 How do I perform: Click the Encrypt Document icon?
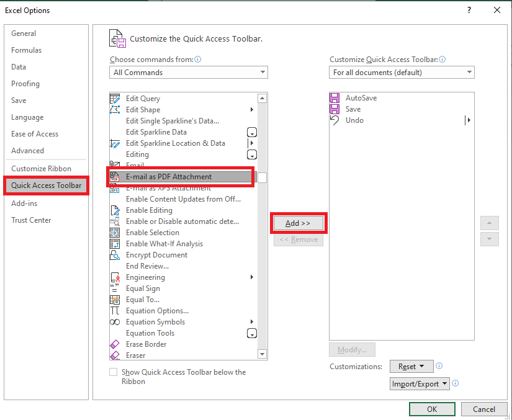[115, 254]
